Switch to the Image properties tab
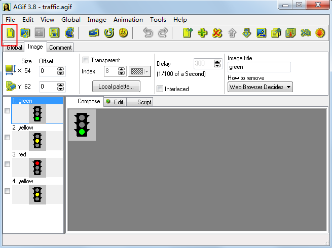The image size is (332, 248). (35, 47)
